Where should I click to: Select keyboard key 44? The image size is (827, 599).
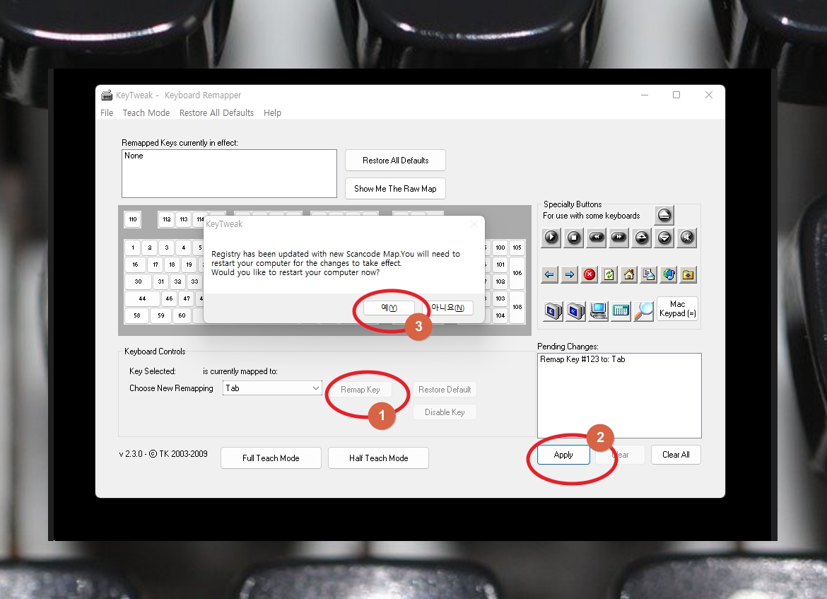pos(142,298)
